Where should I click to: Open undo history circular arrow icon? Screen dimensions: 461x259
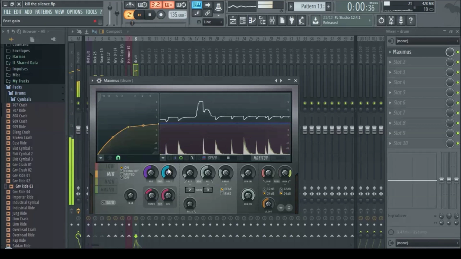381,21
